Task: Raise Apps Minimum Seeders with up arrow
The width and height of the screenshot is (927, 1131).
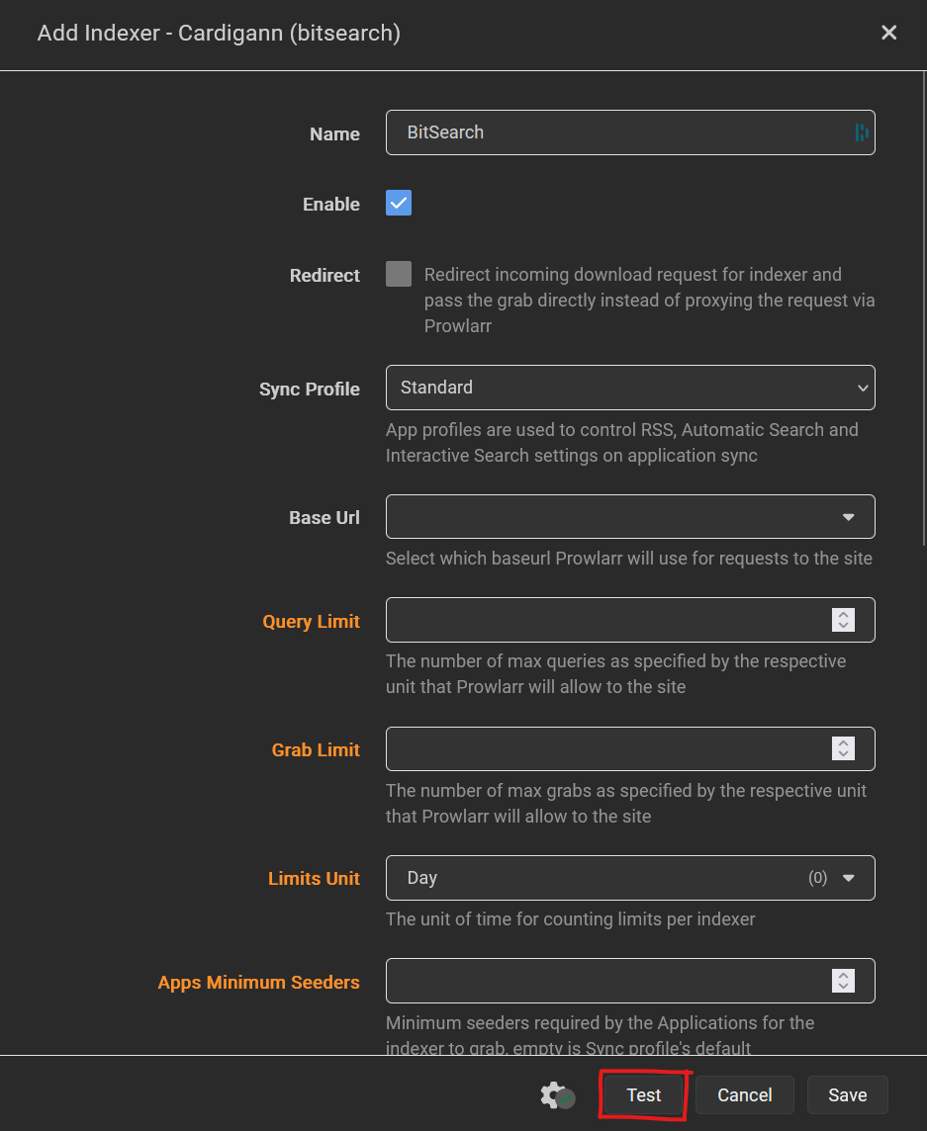Action: 843,975
